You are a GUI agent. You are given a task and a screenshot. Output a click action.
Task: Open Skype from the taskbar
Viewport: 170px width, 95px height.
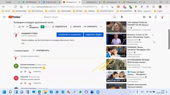pyautogui.click(x=51, y=92)
